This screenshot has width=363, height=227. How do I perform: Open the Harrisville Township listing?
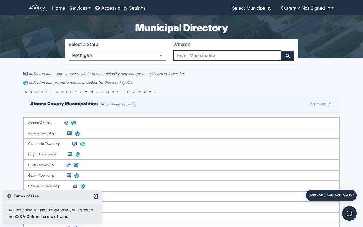[44, 186]
